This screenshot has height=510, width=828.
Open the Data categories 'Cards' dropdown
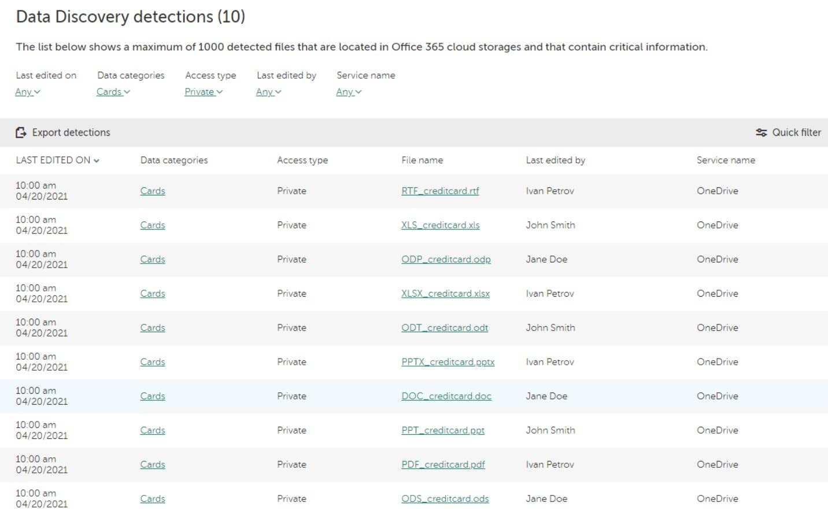tap(113, 91)
